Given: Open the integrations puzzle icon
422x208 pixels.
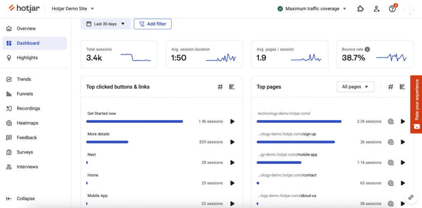Looking at the screenshot, I should 361,9.
